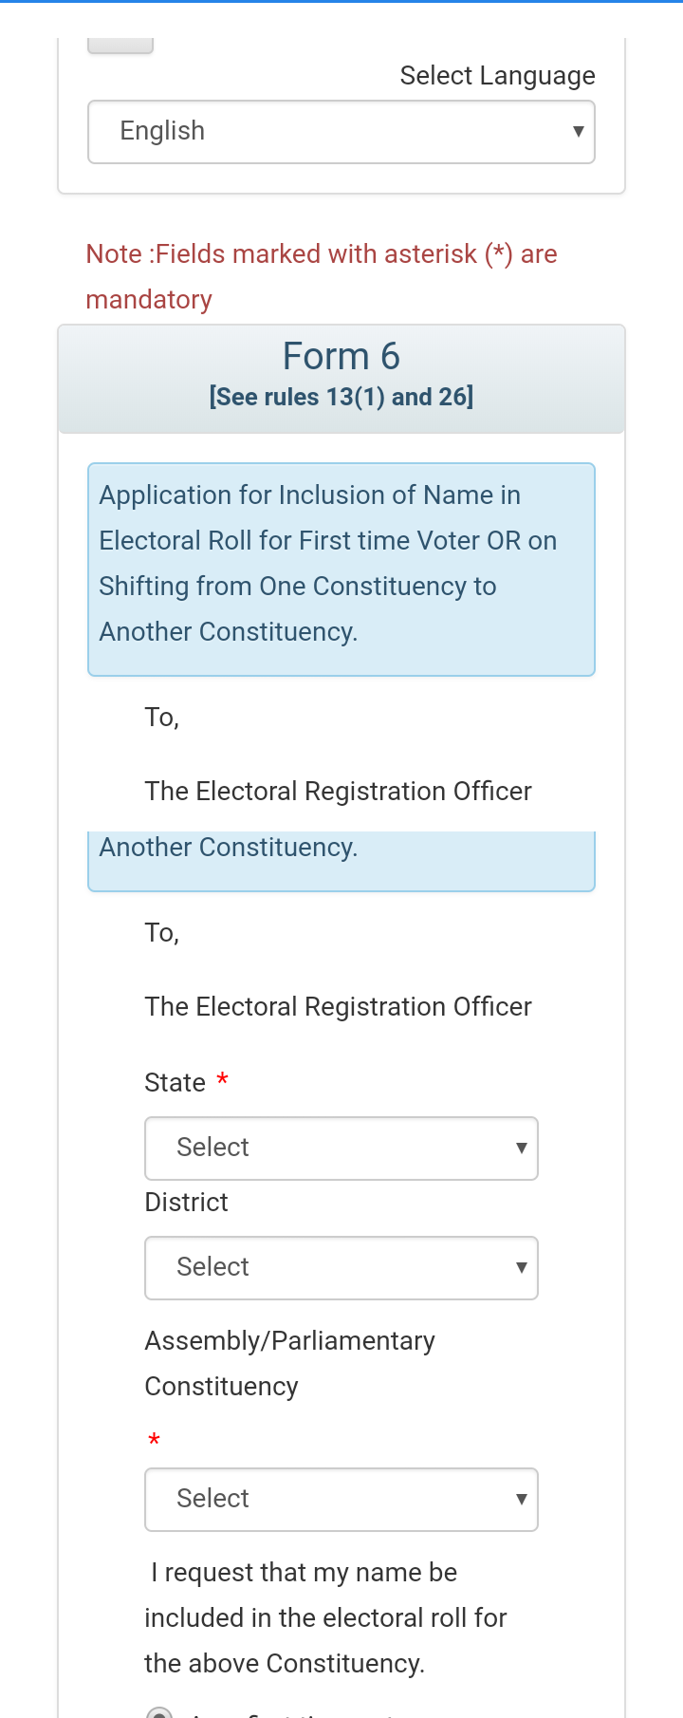Image resolution: width=683 pixels, height=1718 pixels.
Task: Click the Select Language label
Action: (x=497, y=76)
